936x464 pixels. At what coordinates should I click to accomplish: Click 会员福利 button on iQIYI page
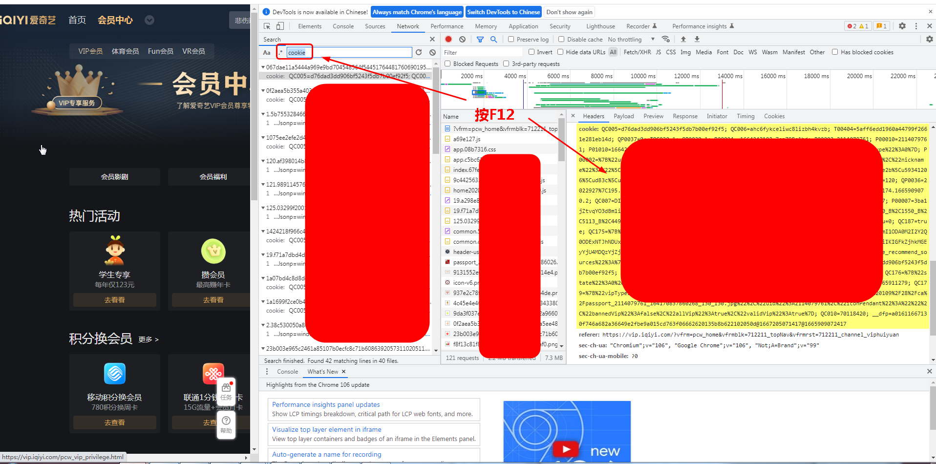[x=213, y=177]
